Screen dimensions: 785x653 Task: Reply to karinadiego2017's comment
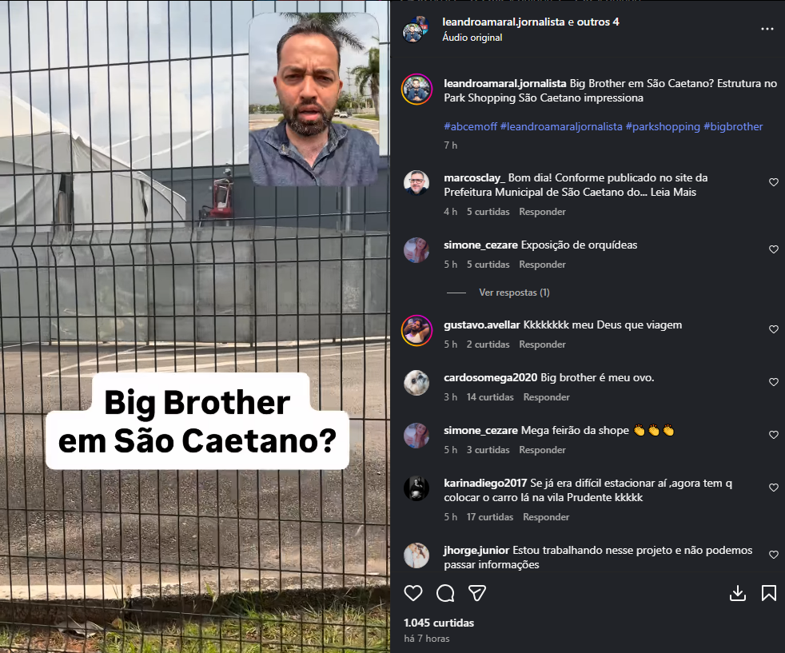546,517
